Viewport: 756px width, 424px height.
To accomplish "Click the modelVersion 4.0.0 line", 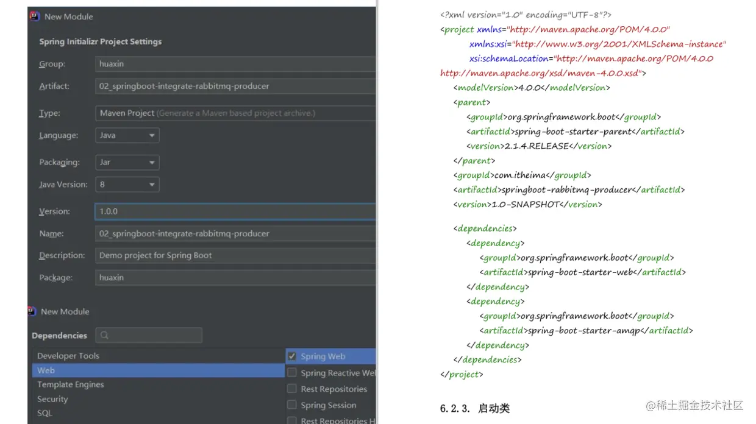I will tap(531, 88).
